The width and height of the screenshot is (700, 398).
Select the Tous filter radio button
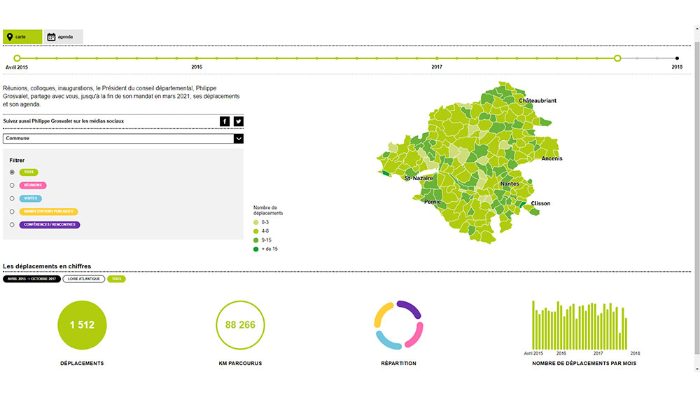(x=12, y=172)
